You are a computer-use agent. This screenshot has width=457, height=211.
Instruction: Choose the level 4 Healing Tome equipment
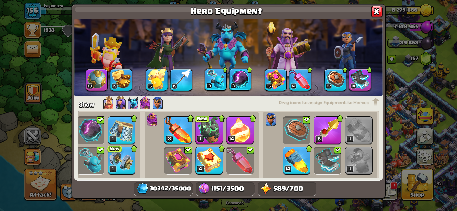209,161
